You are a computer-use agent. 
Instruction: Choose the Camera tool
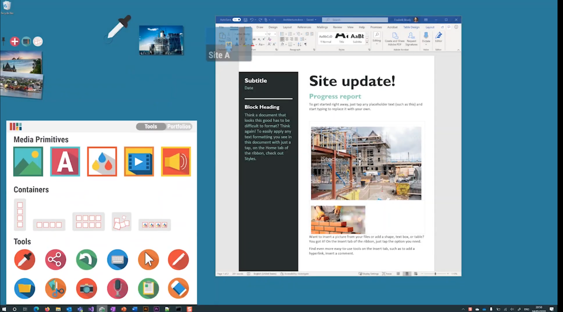point(86,288)
